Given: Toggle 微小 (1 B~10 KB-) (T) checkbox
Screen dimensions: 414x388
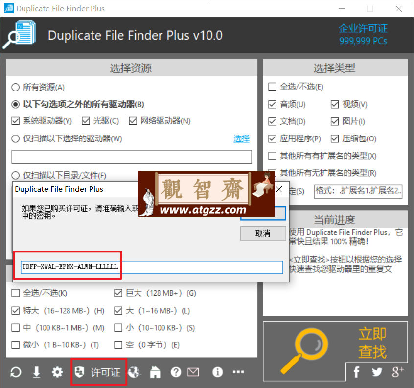Looking at the screenshot, I should tap(16, 345).
